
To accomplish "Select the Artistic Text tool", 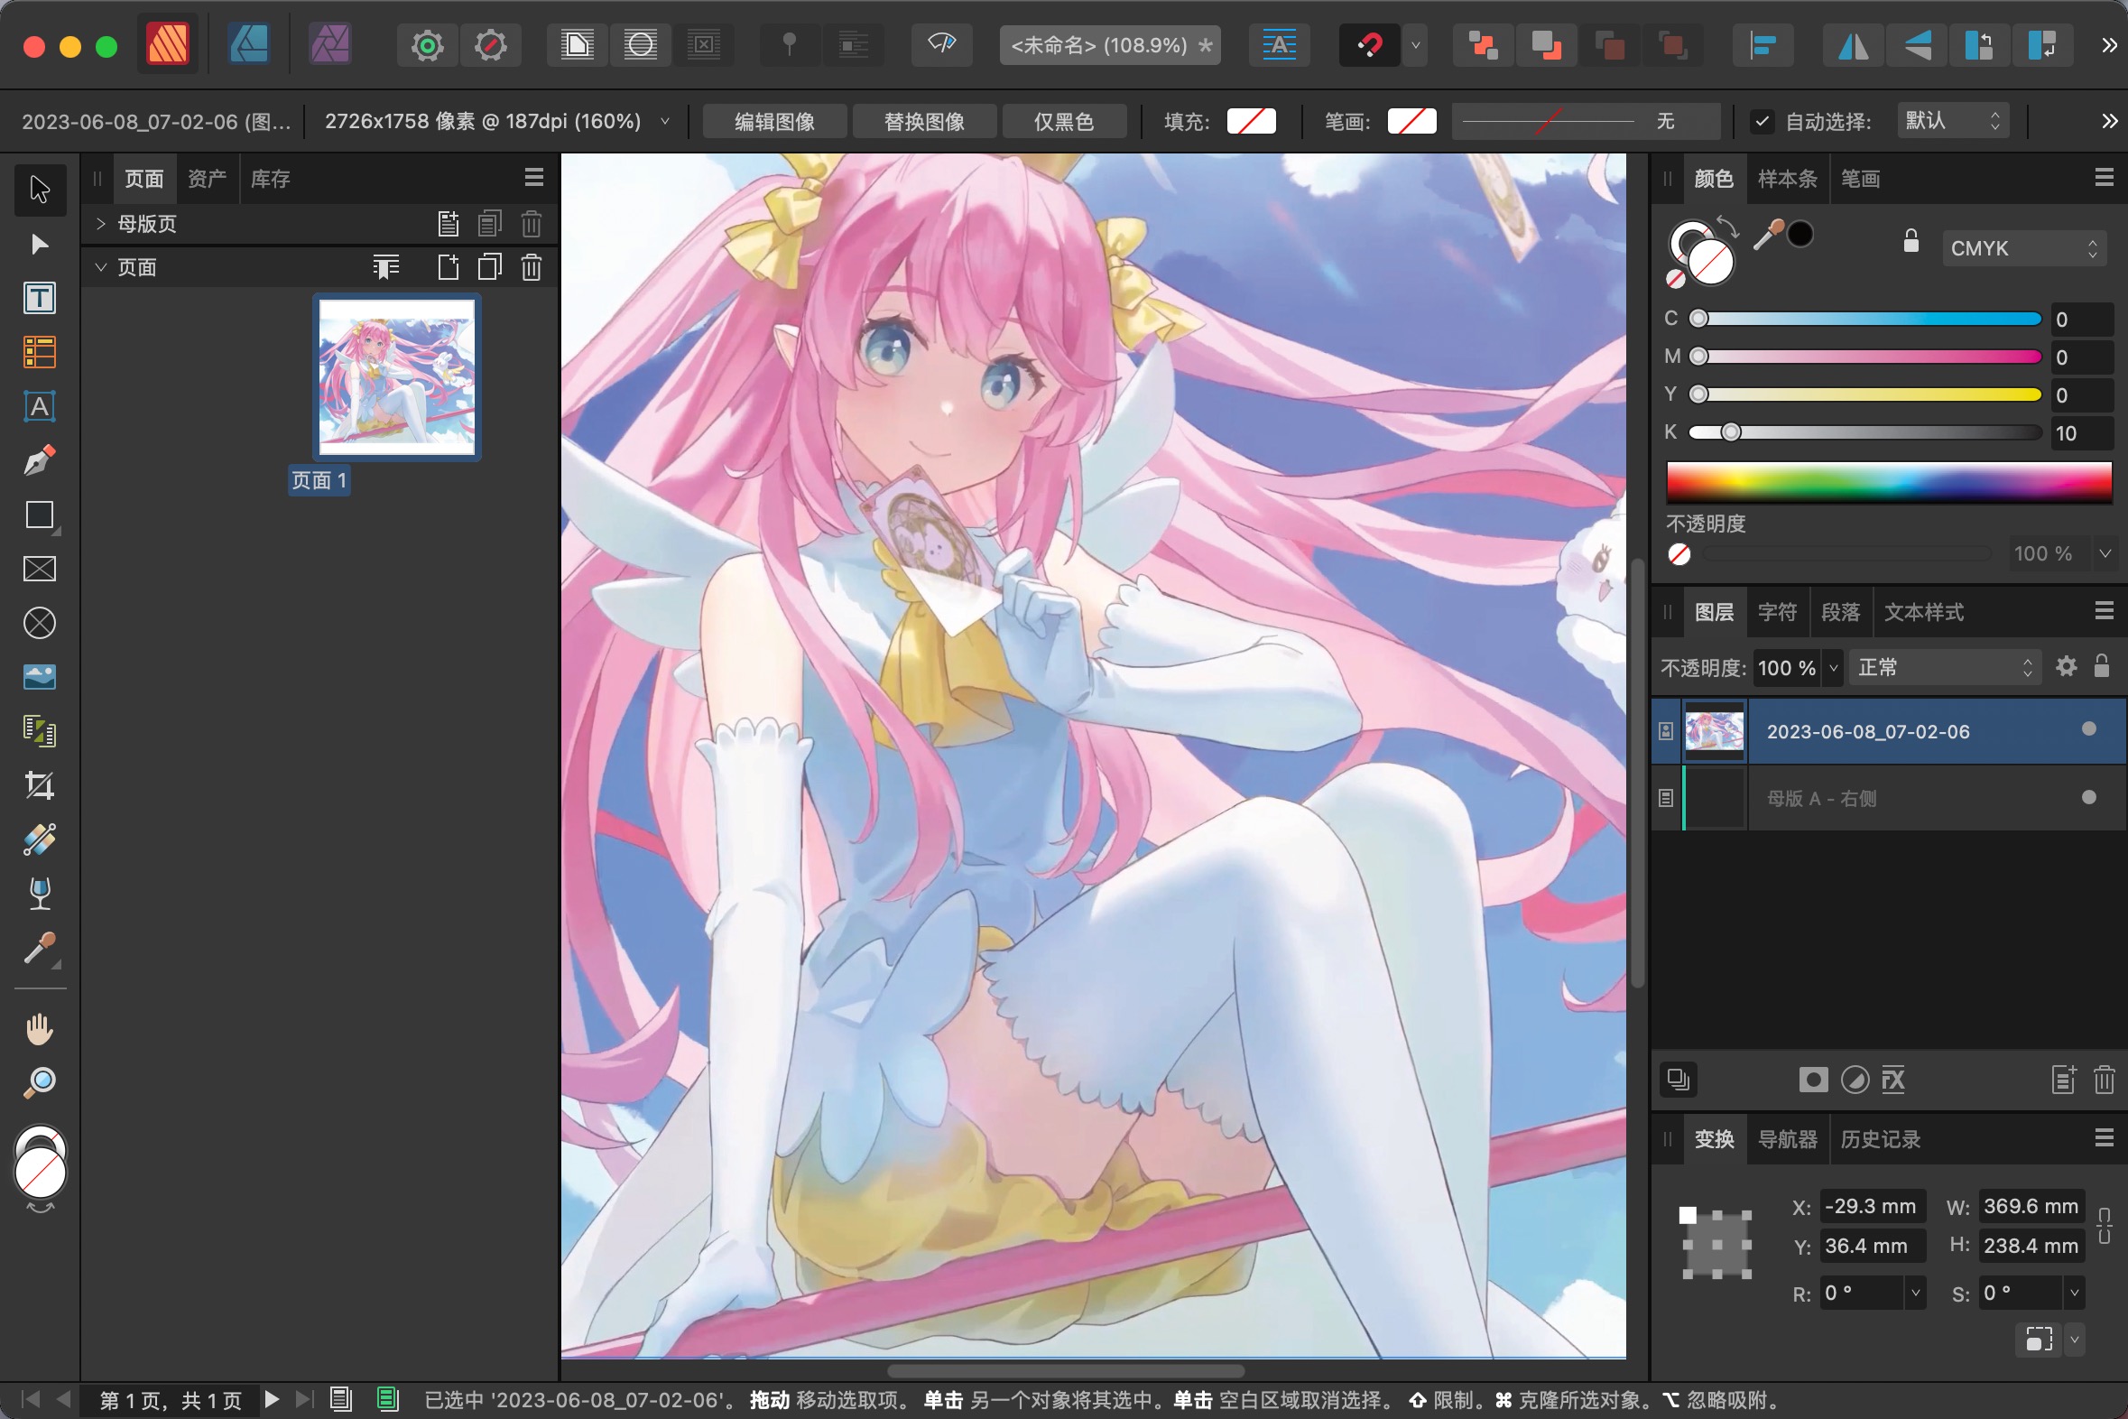I will [40, 406].
